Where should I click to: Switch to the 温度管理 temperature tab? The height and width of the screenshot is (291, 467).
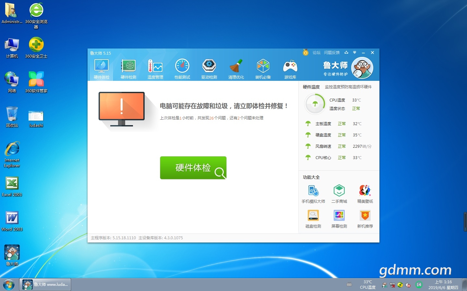coord(155,69)
